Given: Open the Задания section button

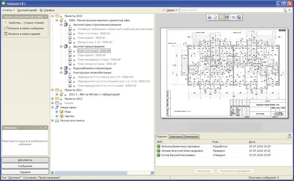Looking at the screenshot, I should pyautogui.click(x=25, y=172).
